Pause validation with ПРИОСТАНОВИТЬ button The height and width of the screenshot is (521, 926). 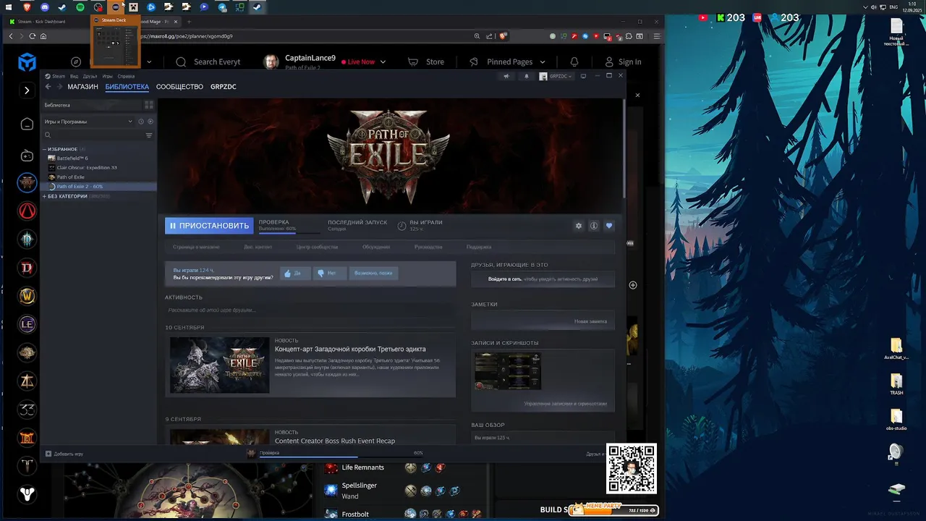[x=209, y=226]
